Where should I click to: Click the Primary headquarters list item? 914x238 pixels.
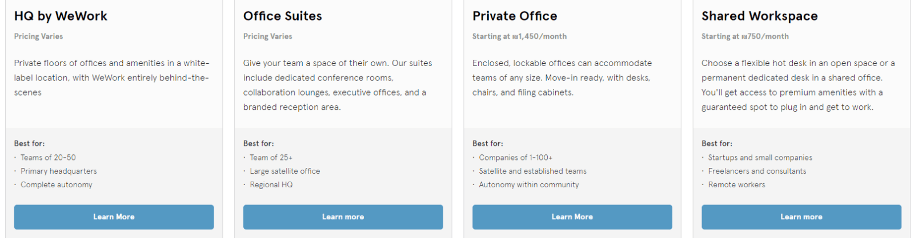[58, 171]
